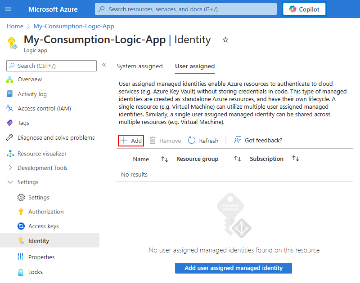Sort by Name column arrows
The image size is (360, 283).
tap(165, 159)
